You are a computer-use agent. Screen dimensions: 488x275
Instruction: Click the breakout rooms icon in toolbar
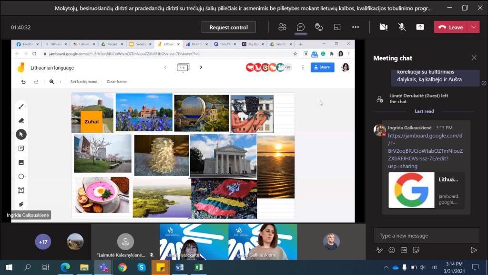(x=337, y=27)
